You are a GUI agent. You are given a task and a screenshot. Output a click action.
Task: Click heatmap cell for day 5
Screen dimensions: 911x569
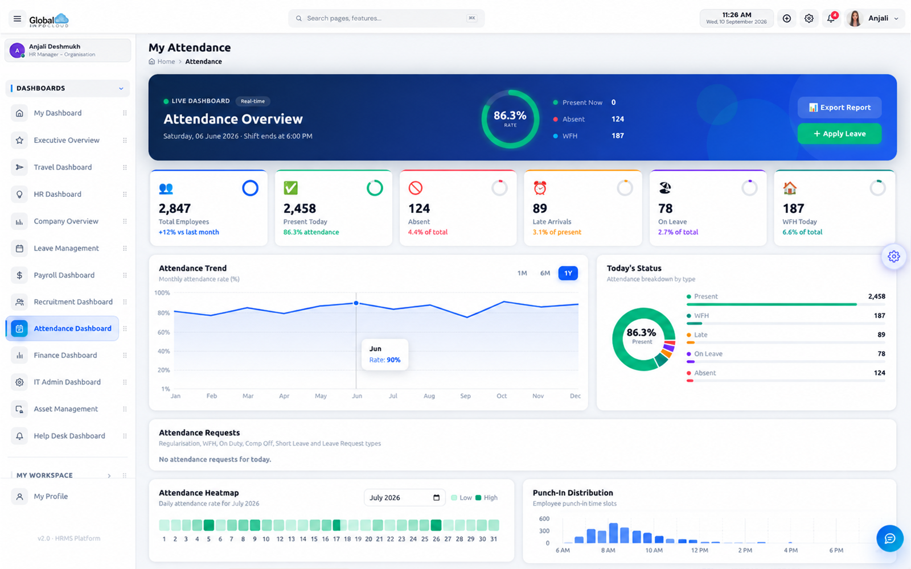pos(209,525)
